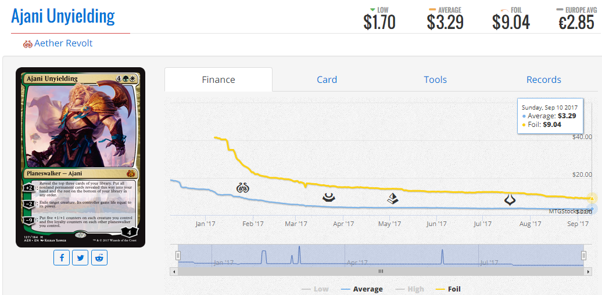Click the Aether Revolt set symbol icon
Image resolution: width=602 pixels, height=295 pixels.
28,43
